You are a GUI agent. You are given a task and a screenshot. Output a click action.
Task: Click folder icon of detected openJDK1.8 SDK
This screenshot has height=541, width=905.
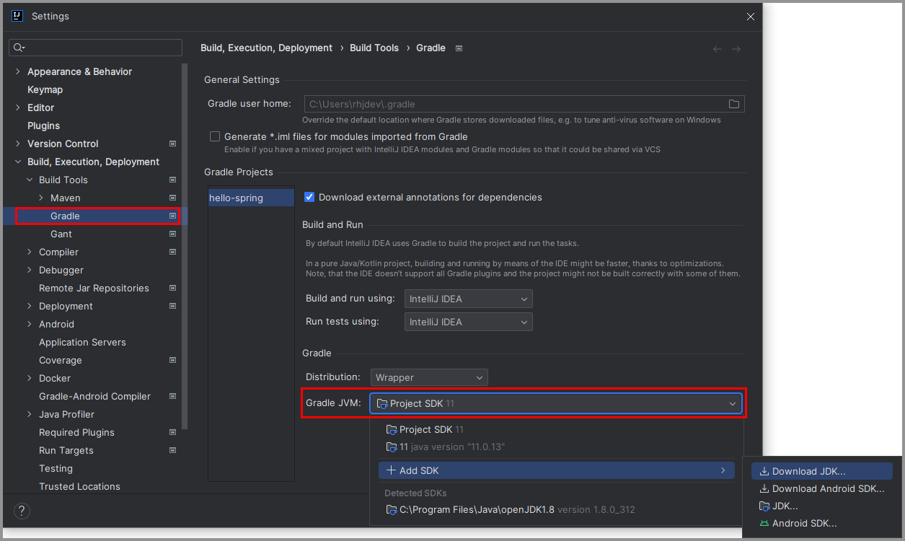pos(392,510)
